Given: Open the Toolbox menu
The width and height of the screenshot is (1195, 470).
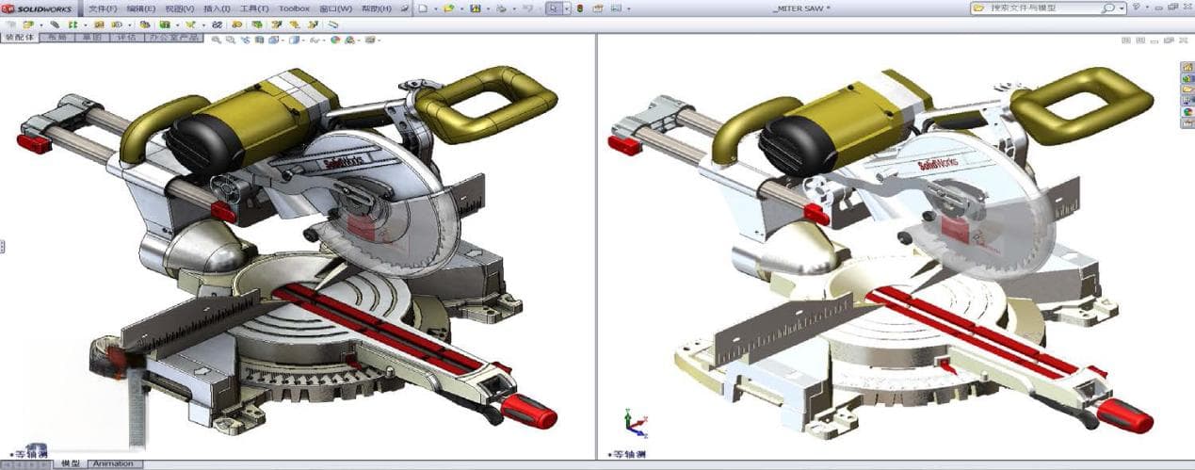Looking at the screenshot, I should pyautogui.click(x=294, y=8).
